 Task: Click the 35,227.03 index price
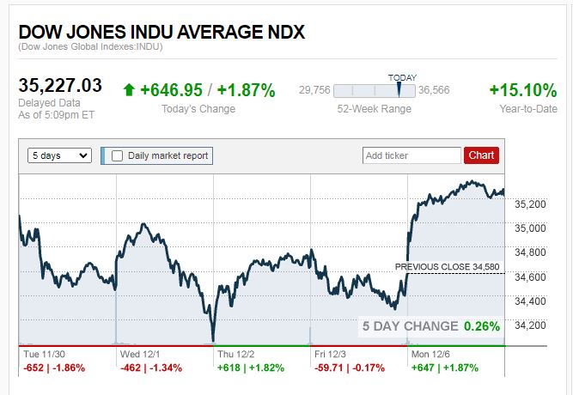[60, 85]
